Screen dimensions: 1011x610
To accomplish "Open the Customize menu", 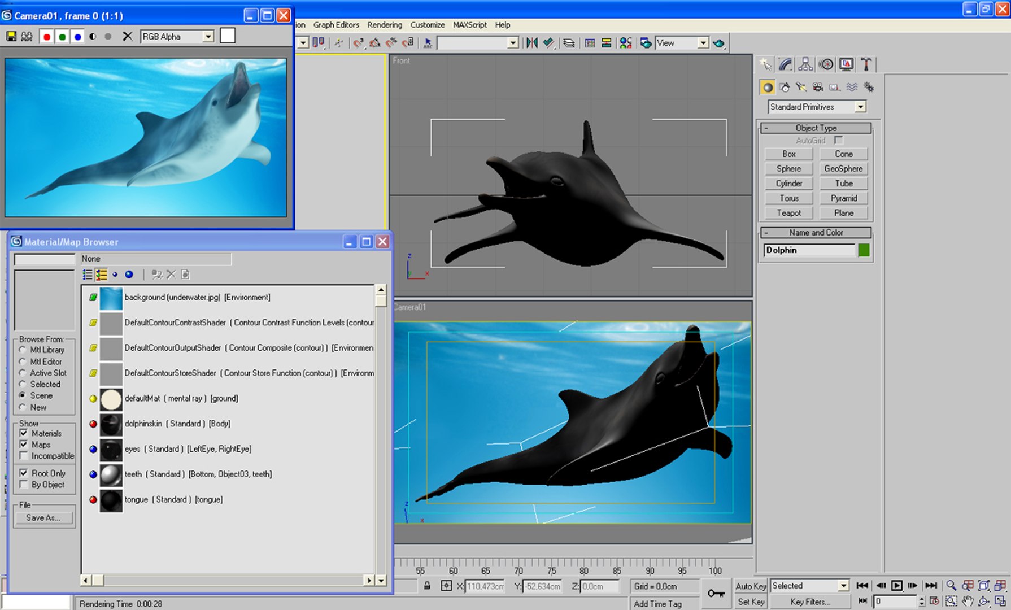I will pyautogui.click(x=428, y=25).
